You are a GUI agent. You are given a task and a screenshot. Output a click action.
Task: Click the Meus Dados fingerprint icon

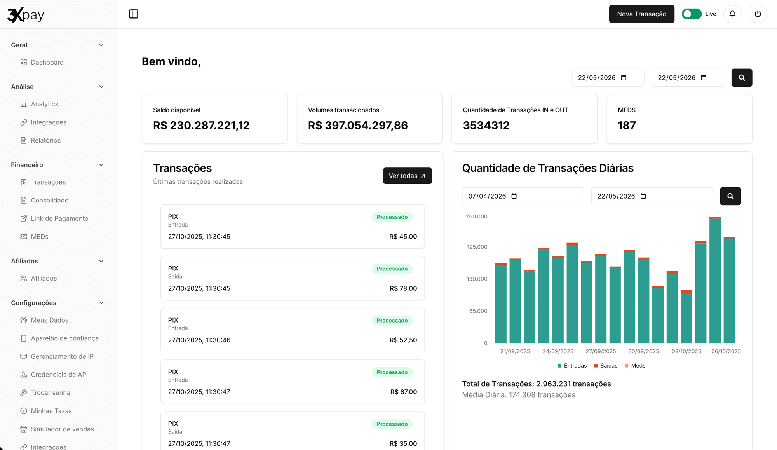click(24, 320)
